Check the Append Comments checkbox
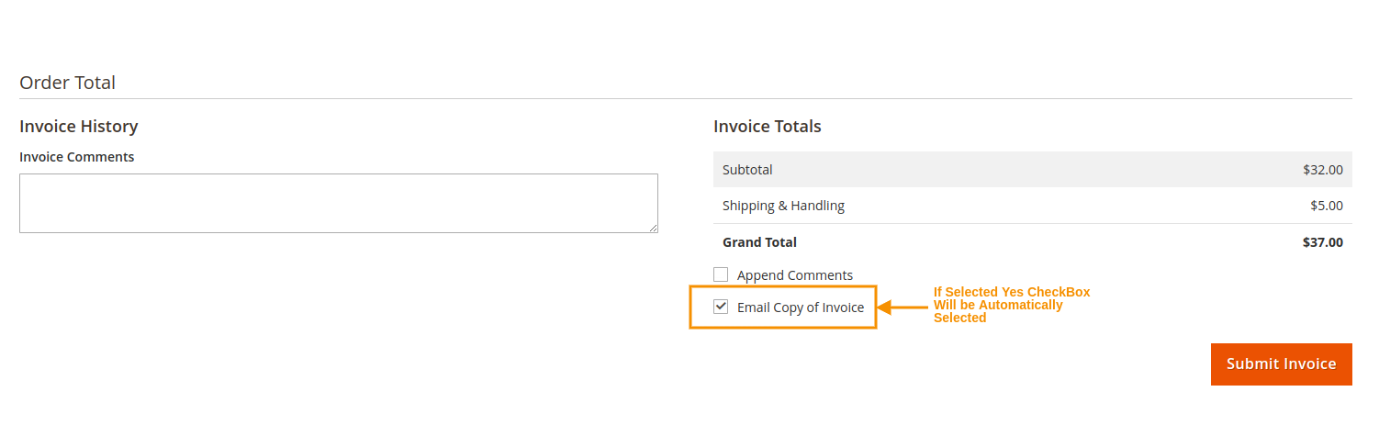The width and height of the screenshot is (1379, 425). (x=721, y=274)
